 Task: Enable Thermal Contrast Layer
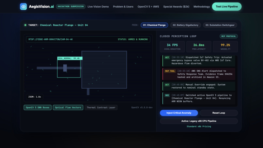[x=101, y=107]
